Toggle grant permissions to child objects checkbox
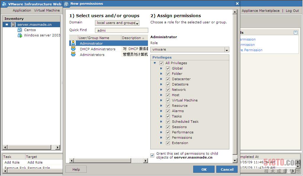 point(152,155)
